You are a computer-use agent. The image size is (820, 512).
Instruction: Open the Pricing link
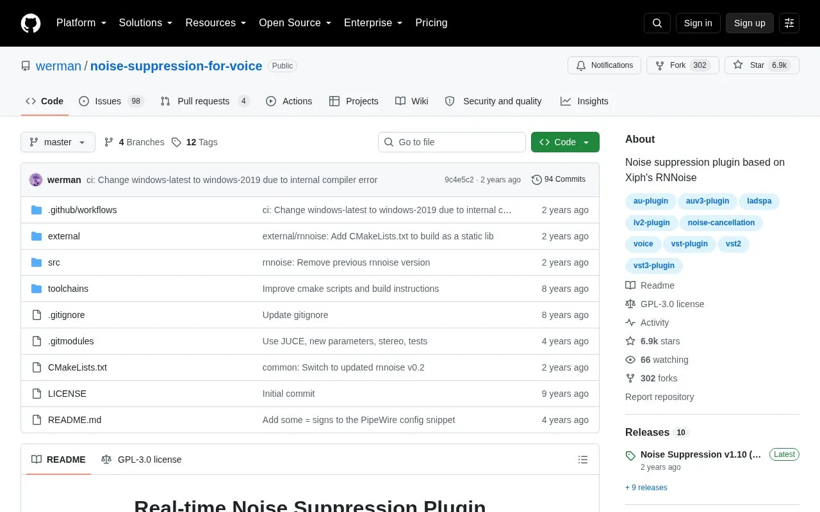431,23
